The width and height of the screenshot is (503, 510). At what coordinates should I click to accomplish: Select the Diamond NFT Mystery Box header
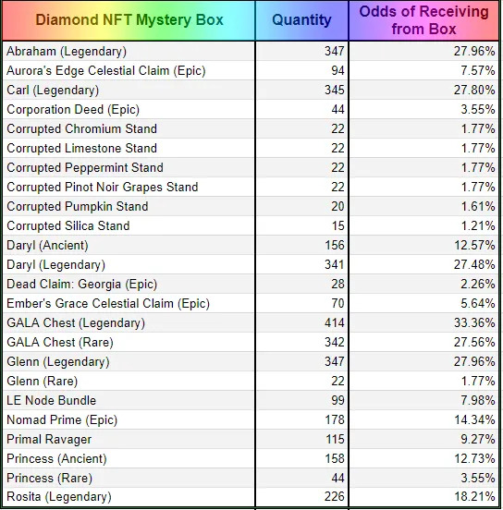129,20
